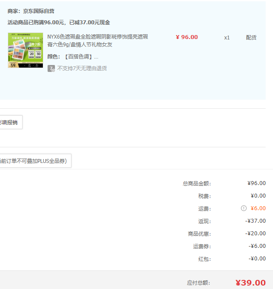Click the 影响报销 button
The width and height of the screenshot is (273, 289).
click(11, 122)
